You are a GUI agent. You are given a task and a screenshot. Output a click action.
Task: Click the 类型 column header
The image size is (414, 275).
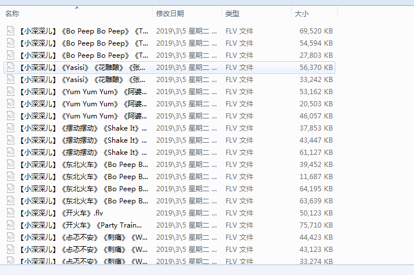(232, 13)
